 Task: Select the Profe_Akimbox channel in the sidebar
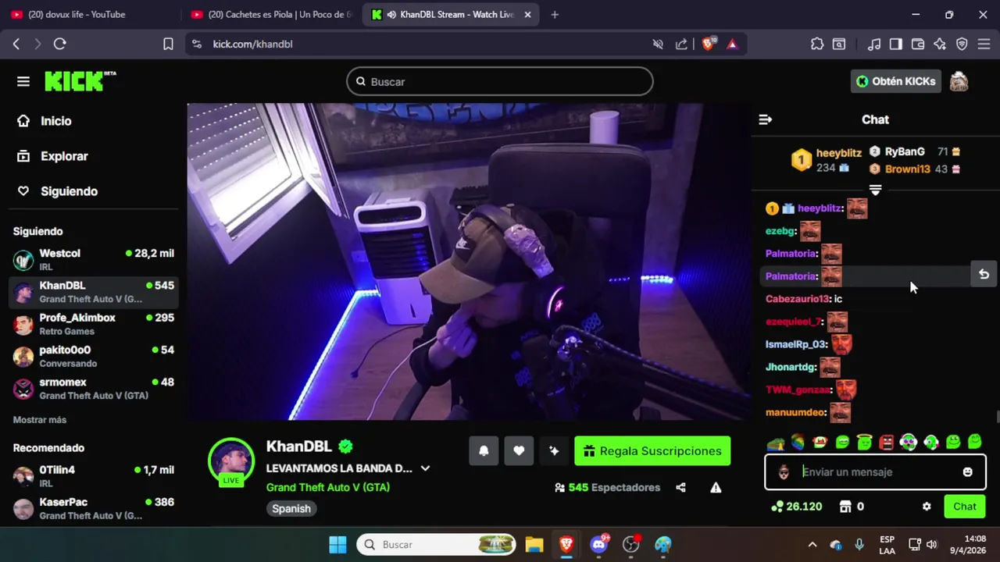click(x=94, y=324)
